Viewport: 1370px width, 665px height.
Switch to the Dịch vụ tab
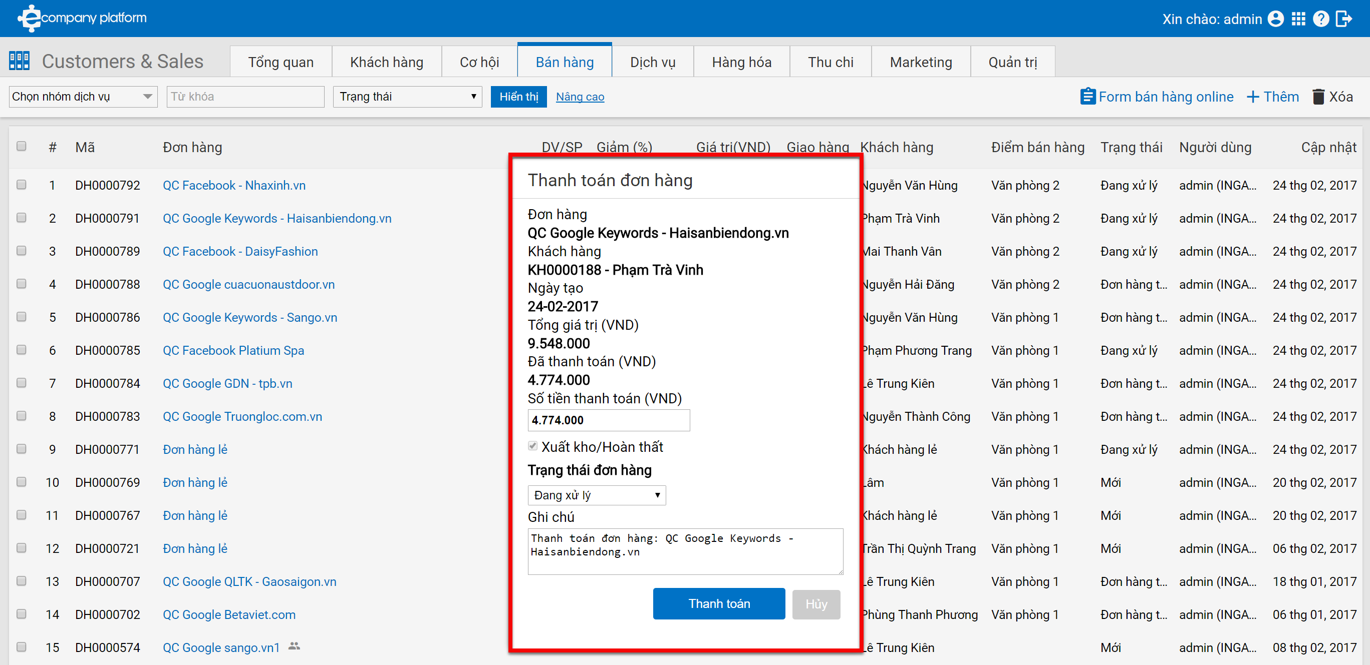tap(653, 62)
